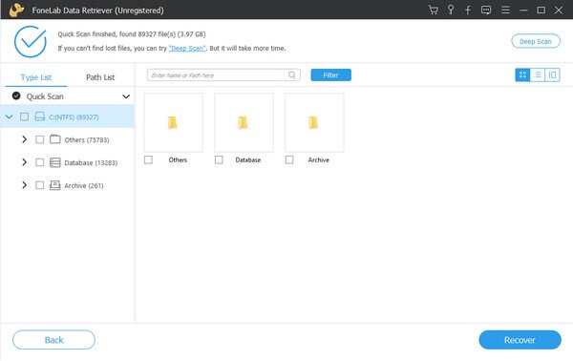573x361 pixels.
Task: Select the C:(NTFS) (89327) label
Action: 74,117
